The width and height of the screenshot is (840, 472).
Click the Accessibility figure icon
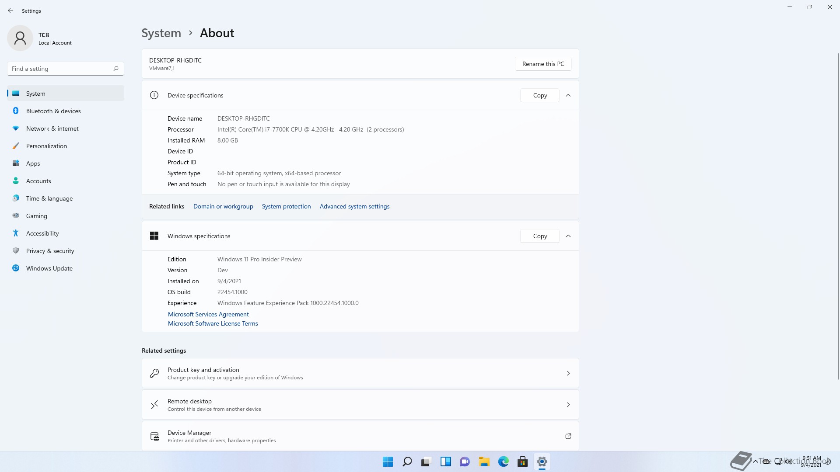(16, 233)
